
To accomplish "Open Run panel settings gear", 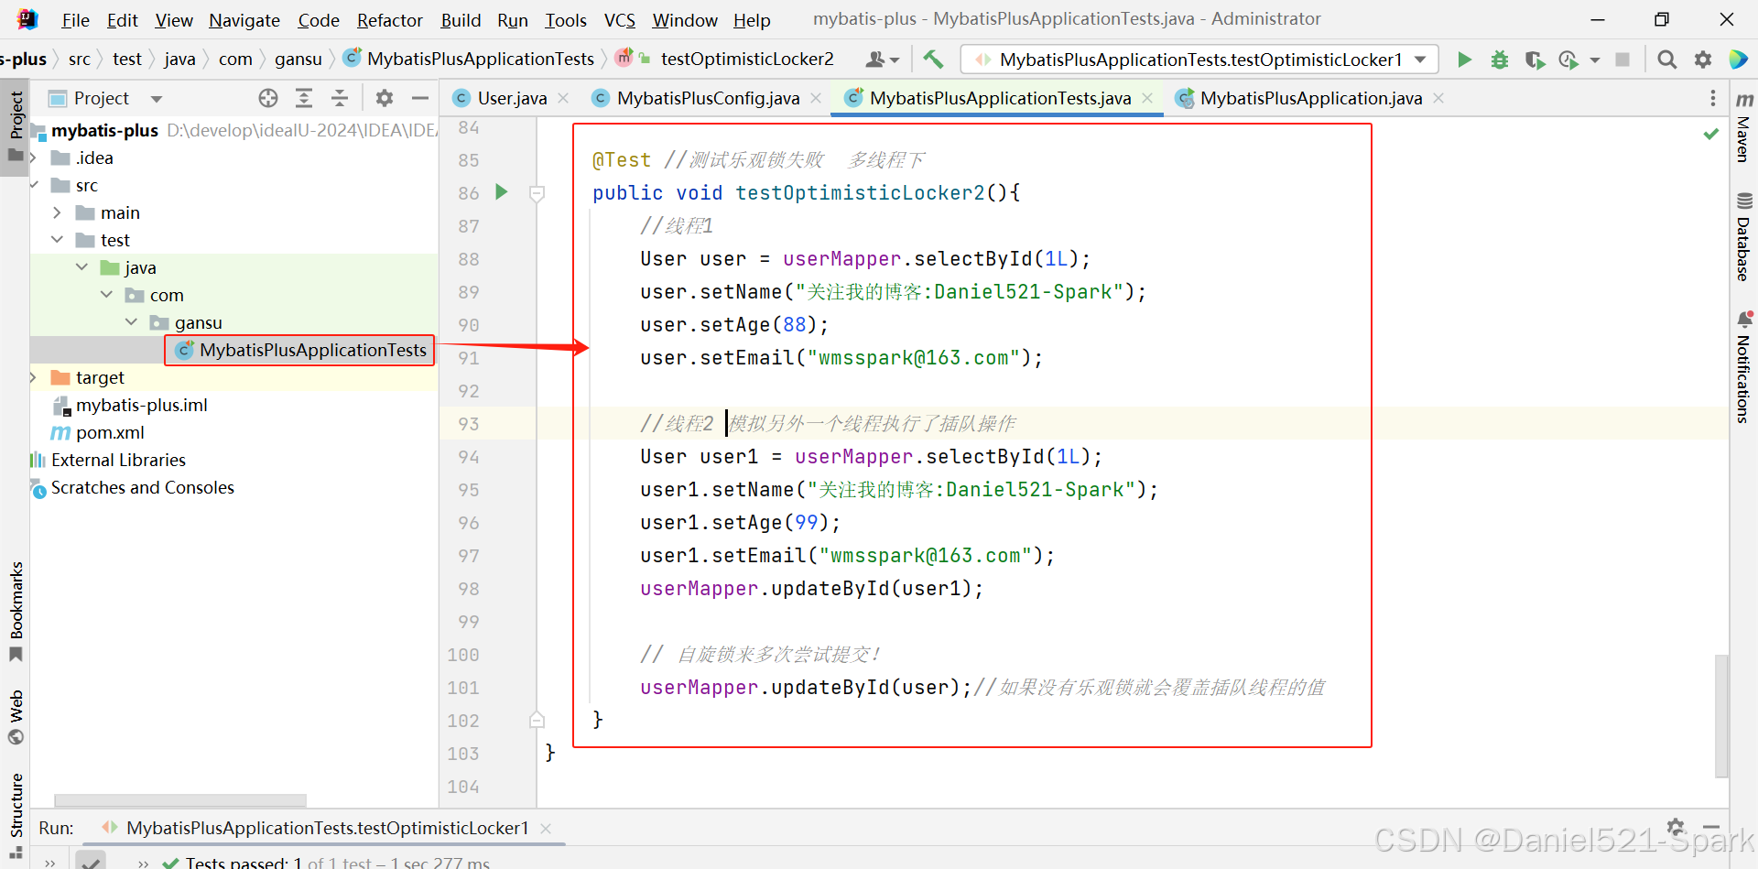I will [x=1676, y=827].
